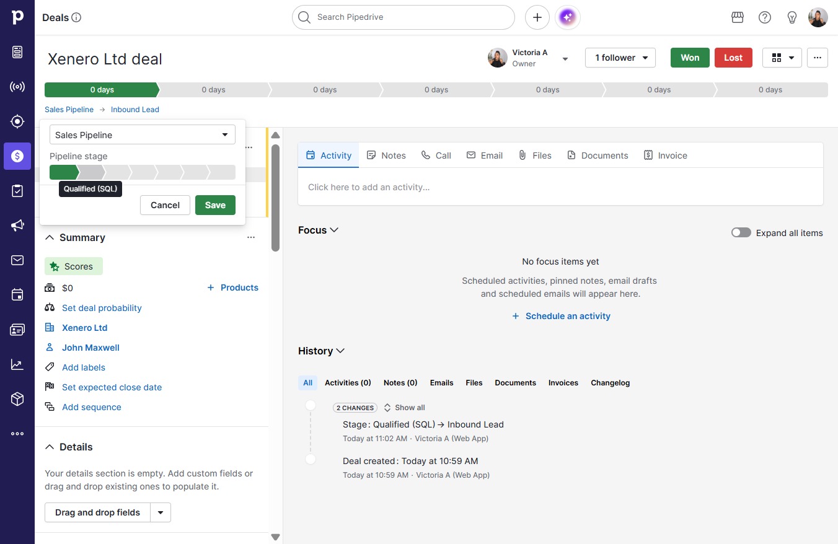Screen dimensions: 838x544
Task: Filter history by Activities (0)
Action: (x=348, y=383)
